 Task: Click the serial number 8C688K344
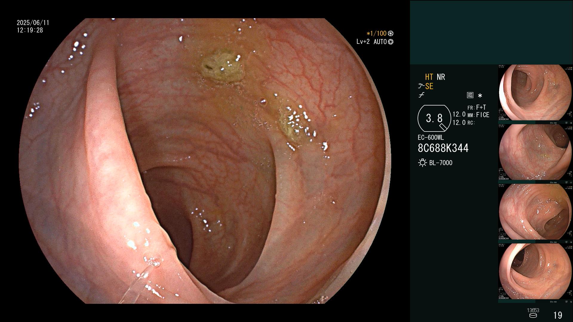pos(443,148)
